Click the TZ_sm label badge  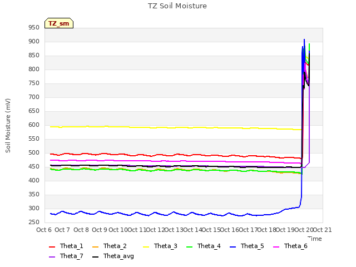pos(59,23)
